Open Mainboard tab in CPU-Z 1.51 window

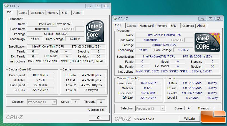point(37,13)
